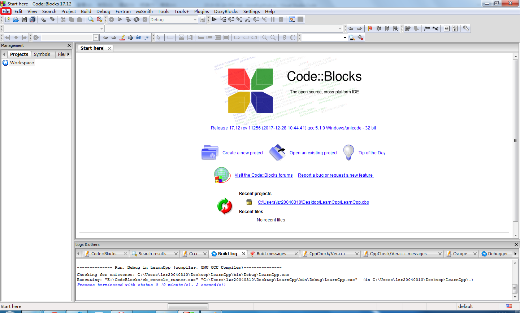This screenshot has width=520, height=313.
Task: Click the ThreadSearch find magnifier icon
Action: [x=352, y=38]
